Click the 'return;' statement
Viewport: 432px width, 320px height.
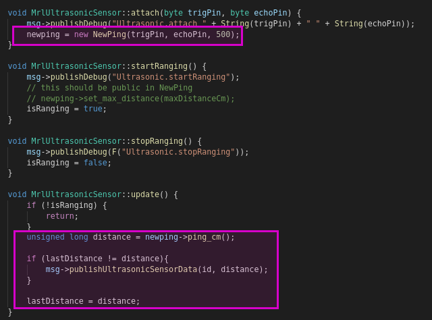(x=62, y=216)
